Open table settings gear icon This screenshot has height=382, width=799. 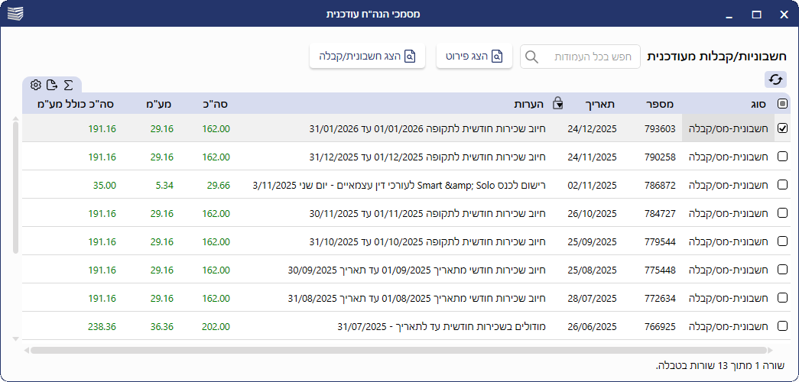pyautogui.click(x=36, y=85)
